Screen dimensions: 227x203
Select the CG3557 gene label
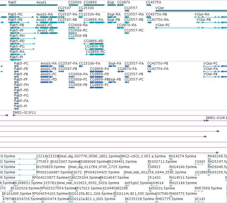[x=131, y=8]
